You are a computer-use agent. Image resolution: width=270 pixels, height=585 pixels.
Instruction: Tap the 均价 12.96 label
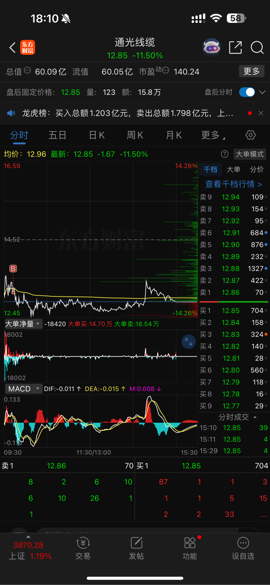point(25,154)
